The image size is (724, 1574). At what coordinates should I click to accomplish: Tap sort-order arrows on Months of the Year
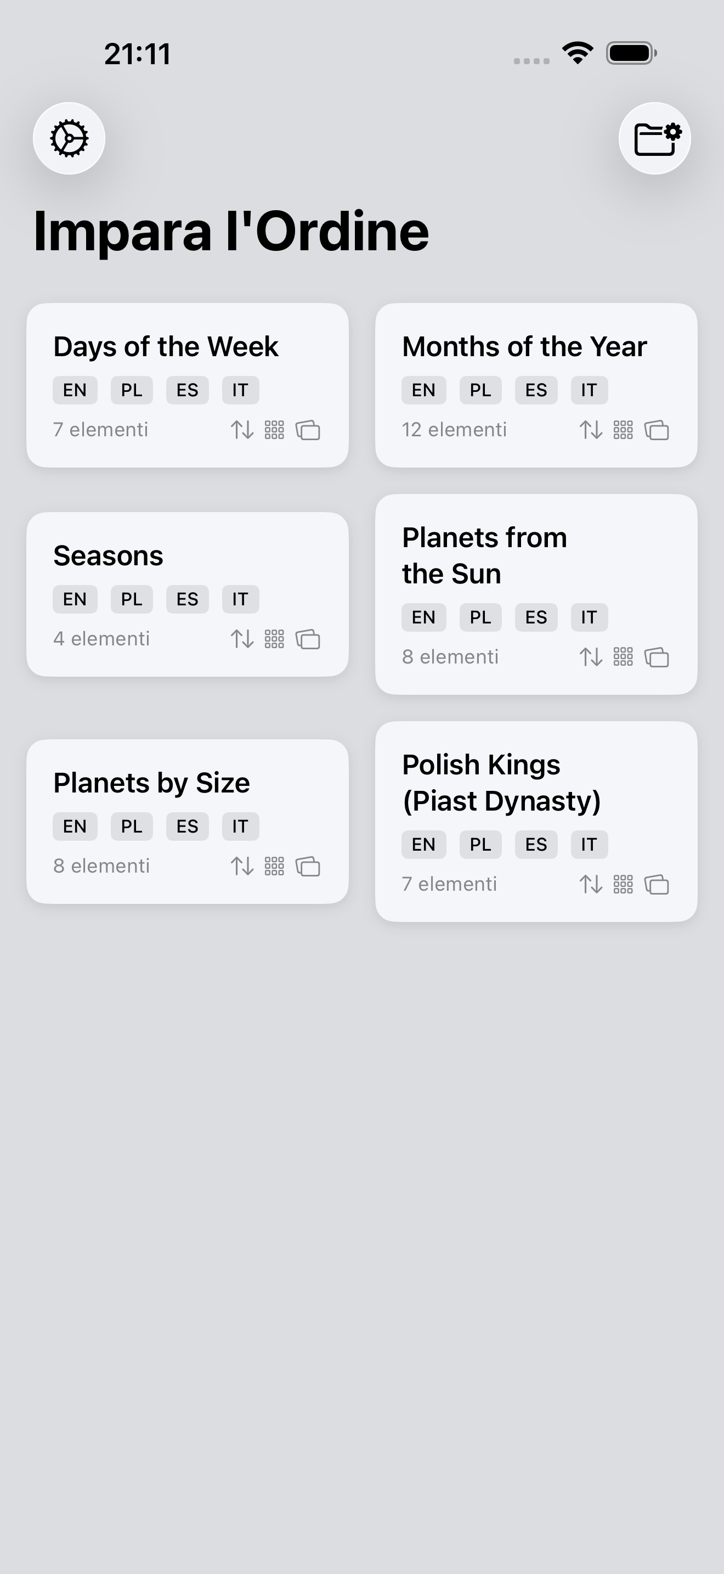[591, 430]
